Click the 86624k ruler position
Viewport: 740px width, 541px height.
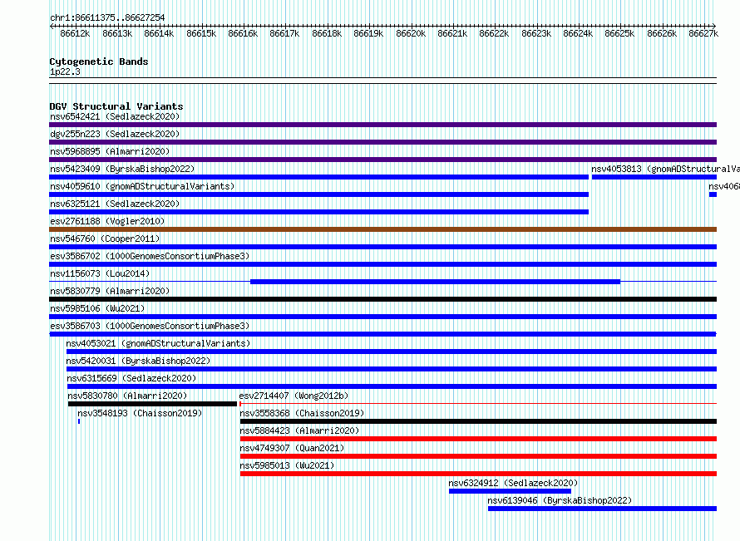pos(578,33)
